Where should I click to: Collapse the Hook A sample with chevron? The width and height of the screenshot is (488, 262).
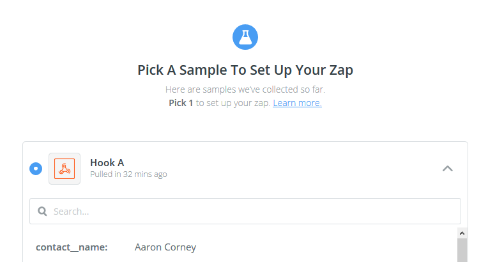click(x=448, y=169)
